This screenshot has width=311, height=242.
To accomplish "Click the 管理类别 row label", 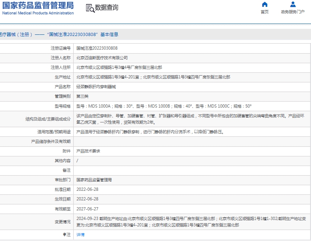I will tap(62, 96).
